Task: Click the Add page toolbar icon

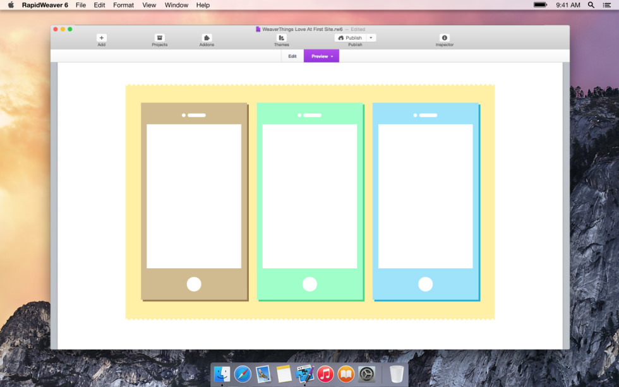Action: point(102,38)
